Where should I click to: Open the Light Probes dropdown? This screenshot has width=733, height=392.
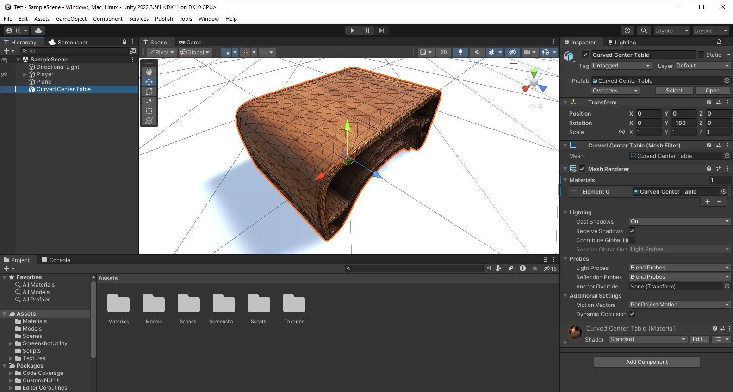click(x=680, y=268)
